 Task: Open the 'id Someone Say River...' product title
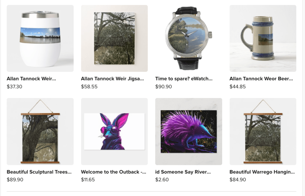pos(183,172)
